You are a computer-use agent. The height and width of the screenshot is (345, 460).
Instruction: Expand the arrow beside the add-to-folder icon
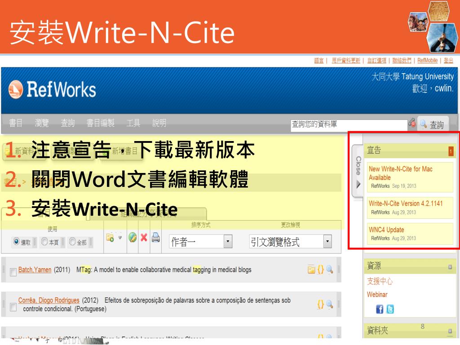pyautogui.click(x=120, y=237)
